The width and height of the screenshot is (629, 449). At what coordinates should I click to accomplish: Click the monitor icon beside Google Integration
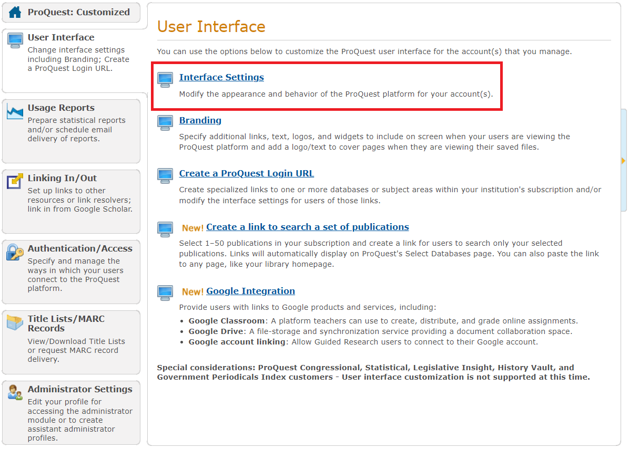165,293
